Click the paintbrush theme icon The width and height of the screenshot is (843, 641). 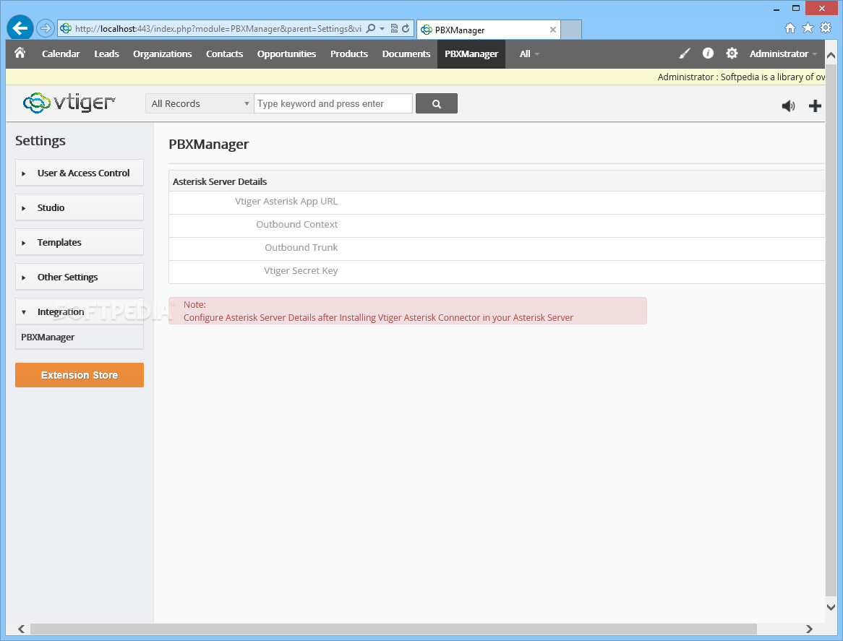click(684, 53)
